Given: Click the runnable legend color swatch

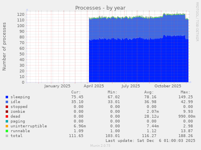Looking at the screenshot, I should point(7,131).
